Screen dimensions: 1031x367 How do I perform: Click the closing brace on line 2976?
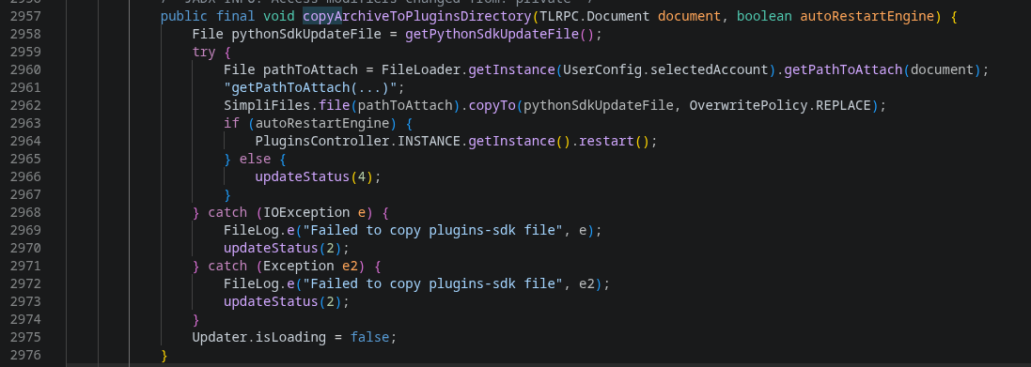(x=164, y=355)
